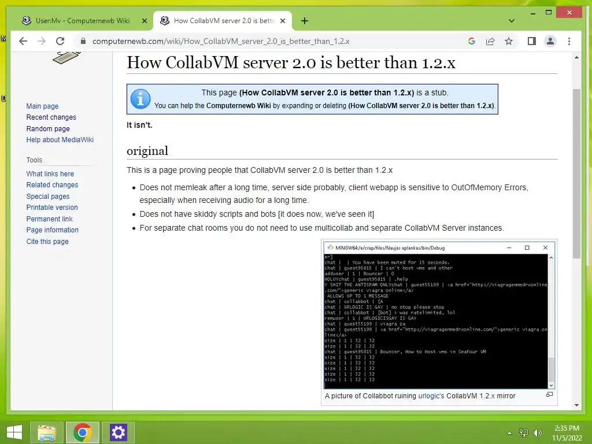Open the Page information link
This screenshot has height=444, width=592.
[x=53, y=230]
